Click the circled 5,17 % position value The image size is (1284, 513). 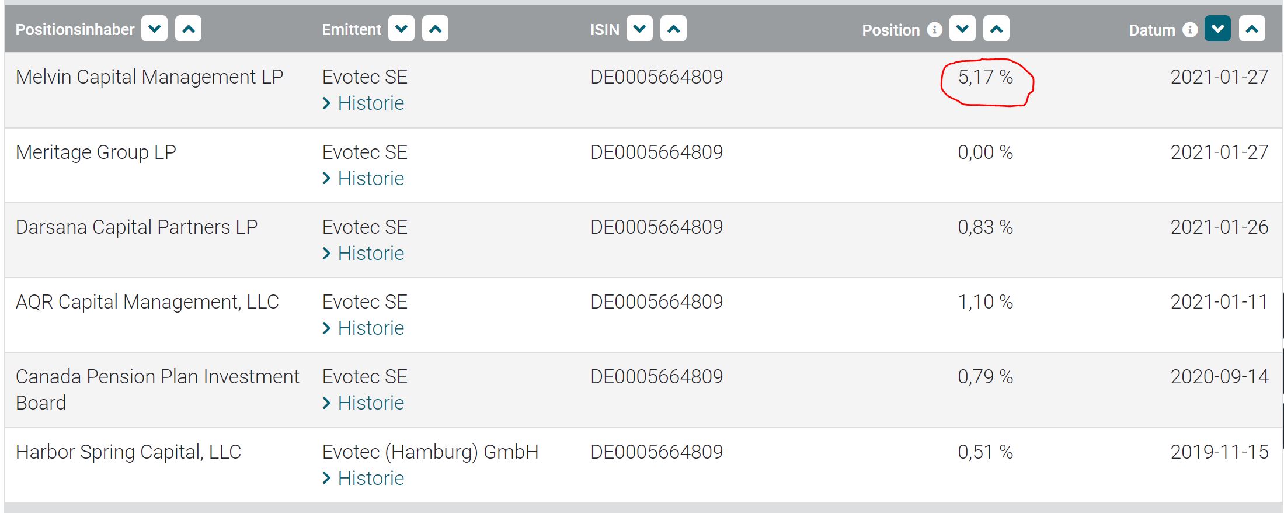click(985, 77)
